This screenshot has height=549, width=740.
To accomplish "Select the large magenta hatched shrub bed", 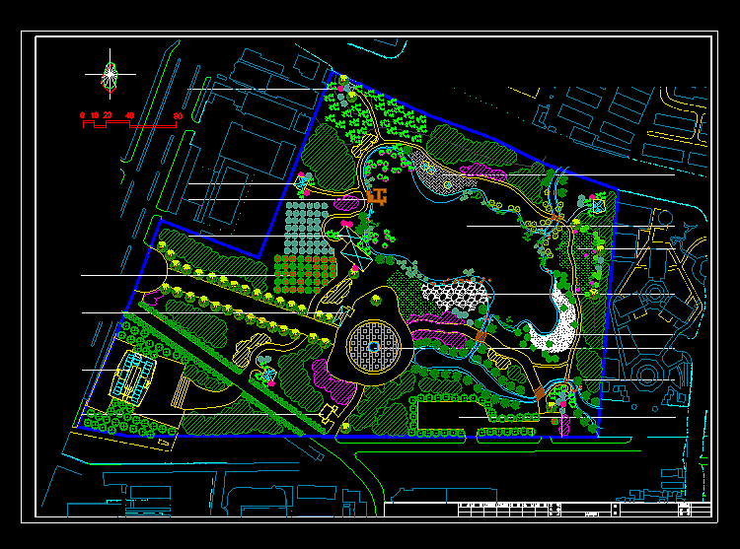I will 333,382.
